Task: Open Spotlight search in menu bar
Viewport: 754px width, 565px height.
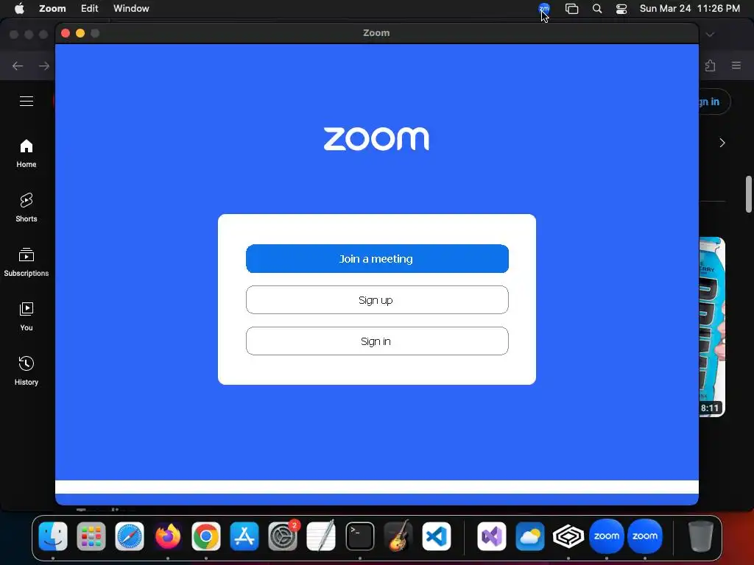Action: (597, 9)
